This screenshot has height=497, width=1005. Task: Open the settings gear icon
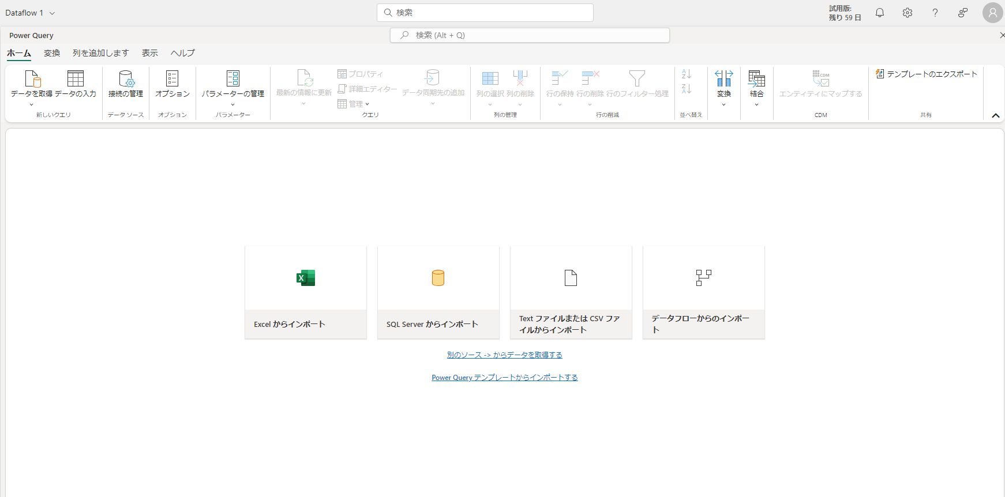click(x=907, y=13)
